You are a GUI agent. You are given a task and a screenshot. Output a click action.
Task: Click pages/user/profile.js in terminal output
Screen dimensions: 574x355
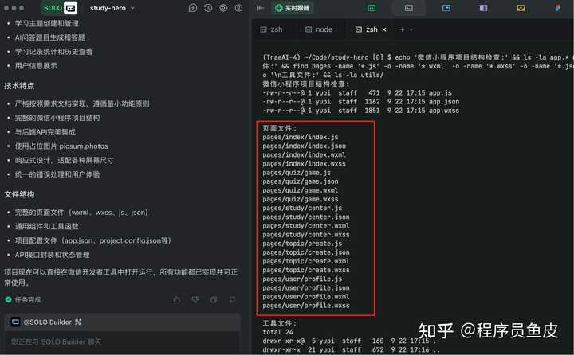click(302, 279)
